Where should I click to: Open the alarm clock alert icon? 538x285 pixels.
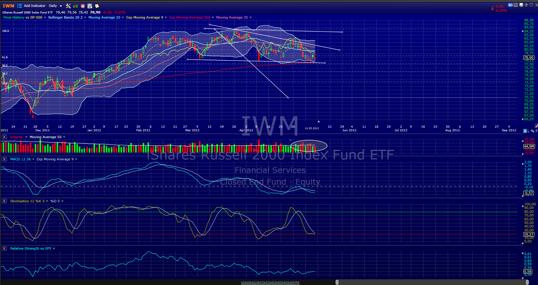point(83,6)
